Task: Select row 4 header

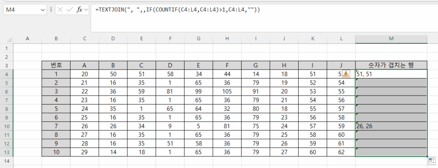Action: (7, 74)
